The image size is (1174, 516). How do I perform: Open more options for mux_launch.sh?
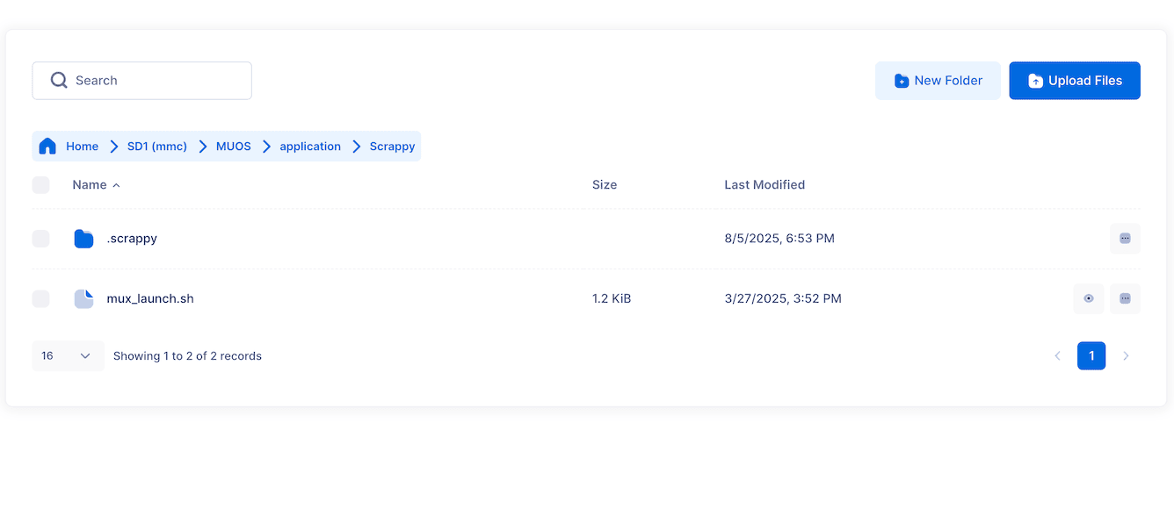[x=1125, y=298]
